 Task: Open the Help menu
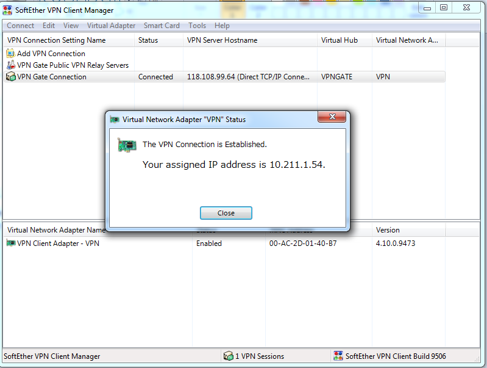pos(222,26)
